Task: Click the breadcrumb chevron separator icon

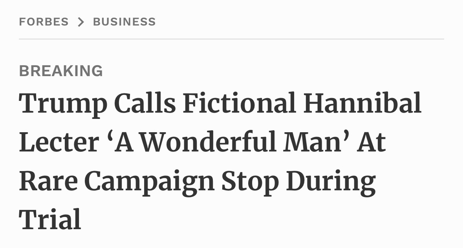Action: [x=81, y=22]
